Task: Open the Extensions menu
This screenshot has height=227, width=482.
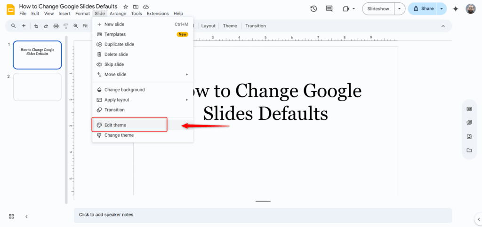Action: (157, 14)
